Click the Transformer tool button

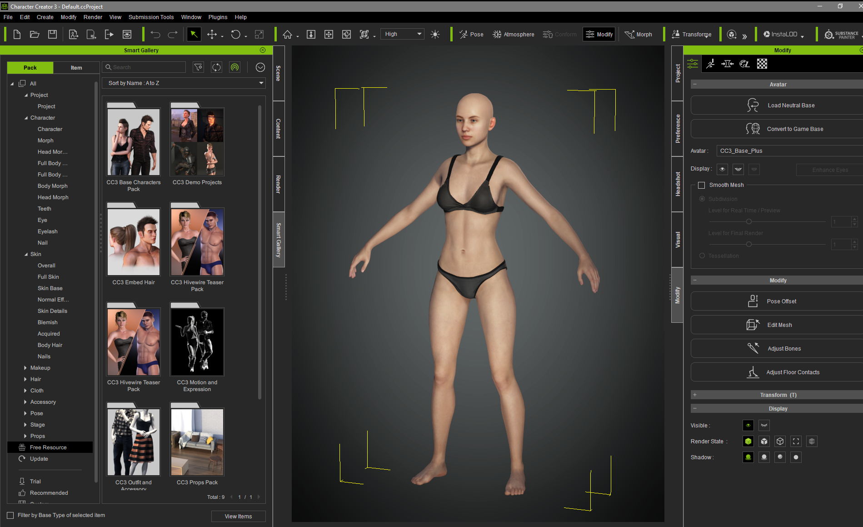tap(692, 35)
